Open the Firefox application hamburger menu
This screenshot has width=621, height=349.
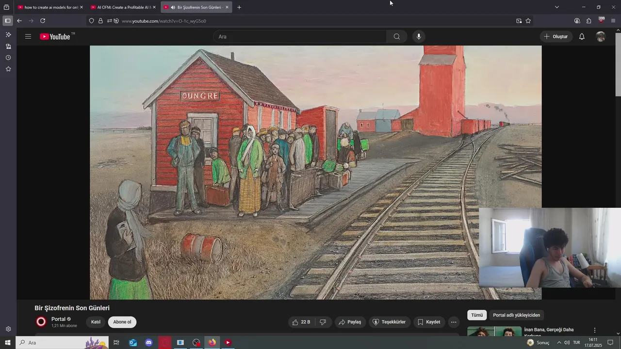click(x=613, y=21)
